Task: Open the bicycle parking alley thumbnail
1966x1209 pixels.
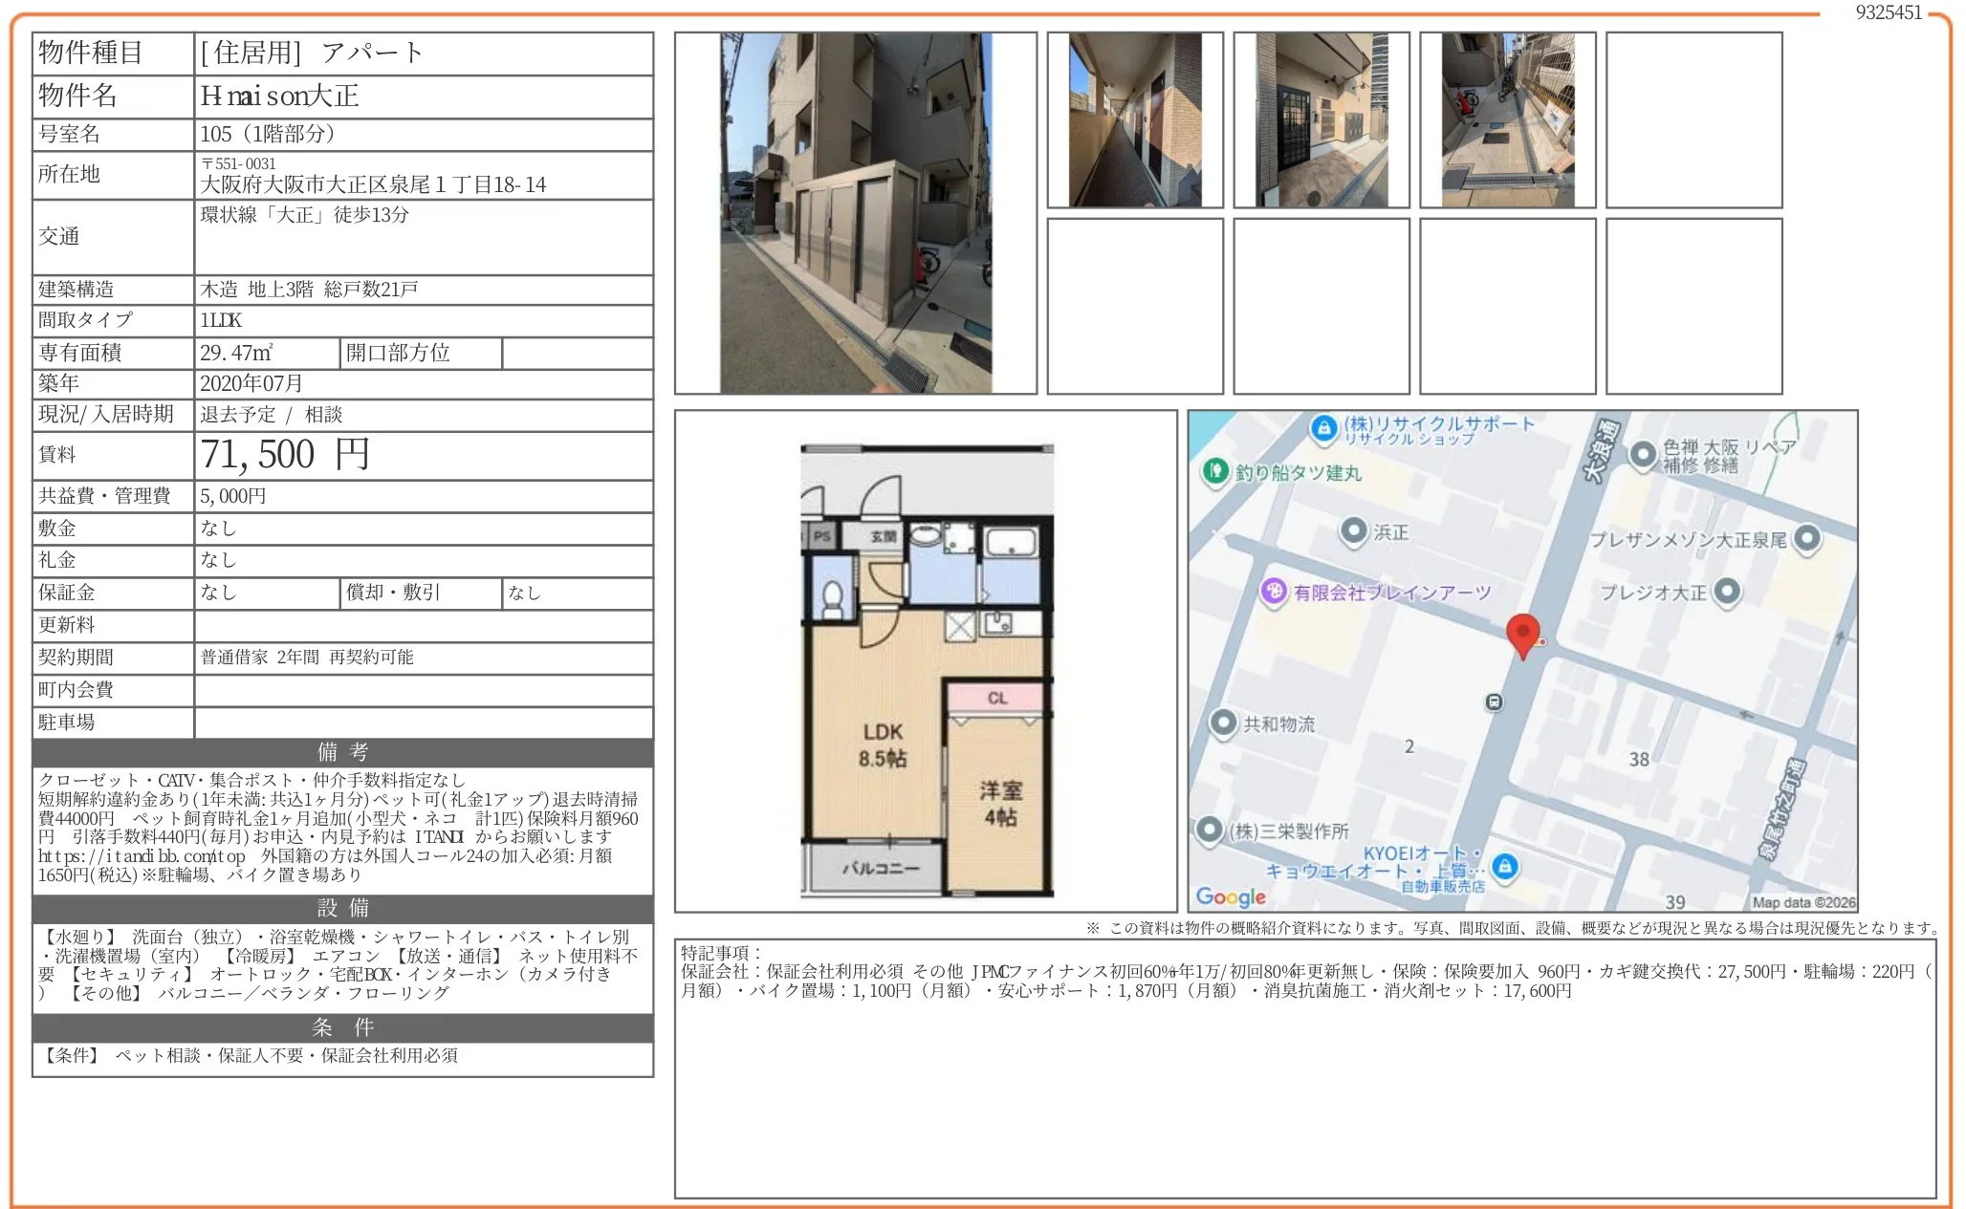Action: pyautogui.click(x=1507, y=120)
